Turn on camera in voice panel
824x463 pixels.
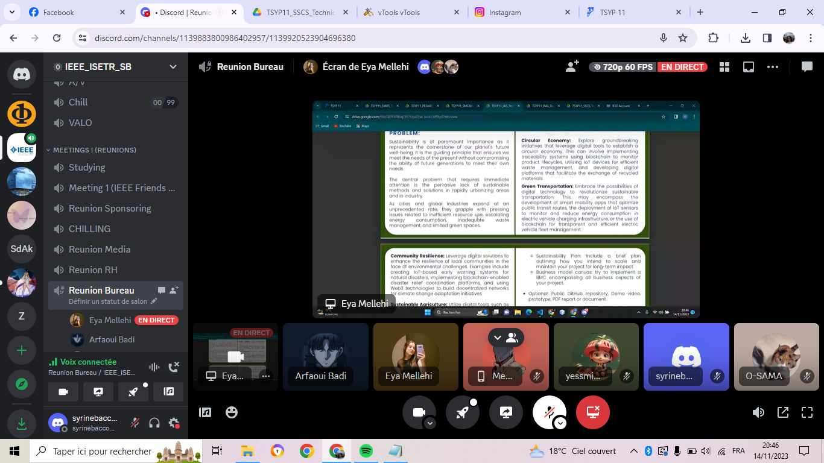click(63, 392)
